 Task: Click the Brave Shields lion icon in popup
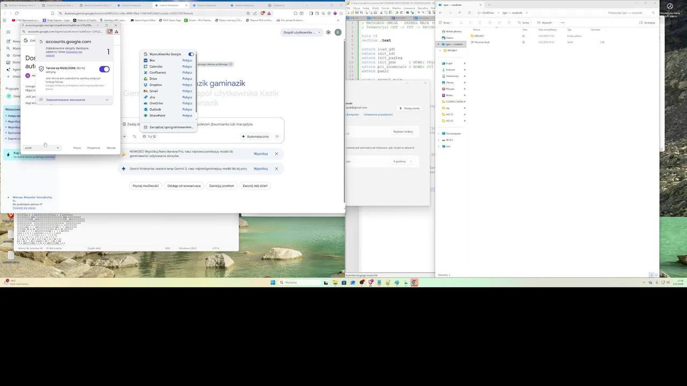click(110, 32)
